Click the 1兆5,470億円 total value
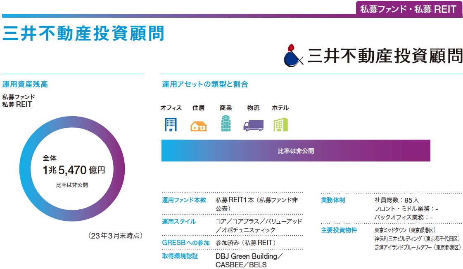The height and width of the screenshot is (269, 463). click(x=74, y=170)
